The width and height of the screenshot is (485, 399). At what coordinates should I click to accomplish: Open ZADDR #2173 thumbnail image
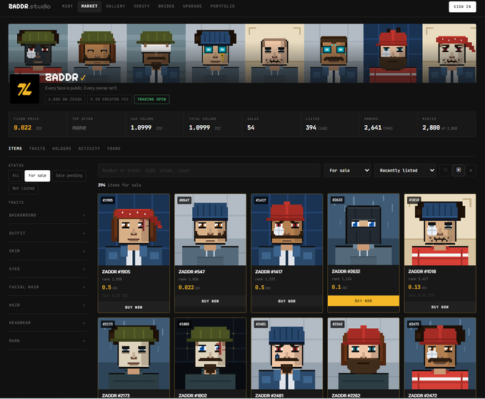click(134, 353)
